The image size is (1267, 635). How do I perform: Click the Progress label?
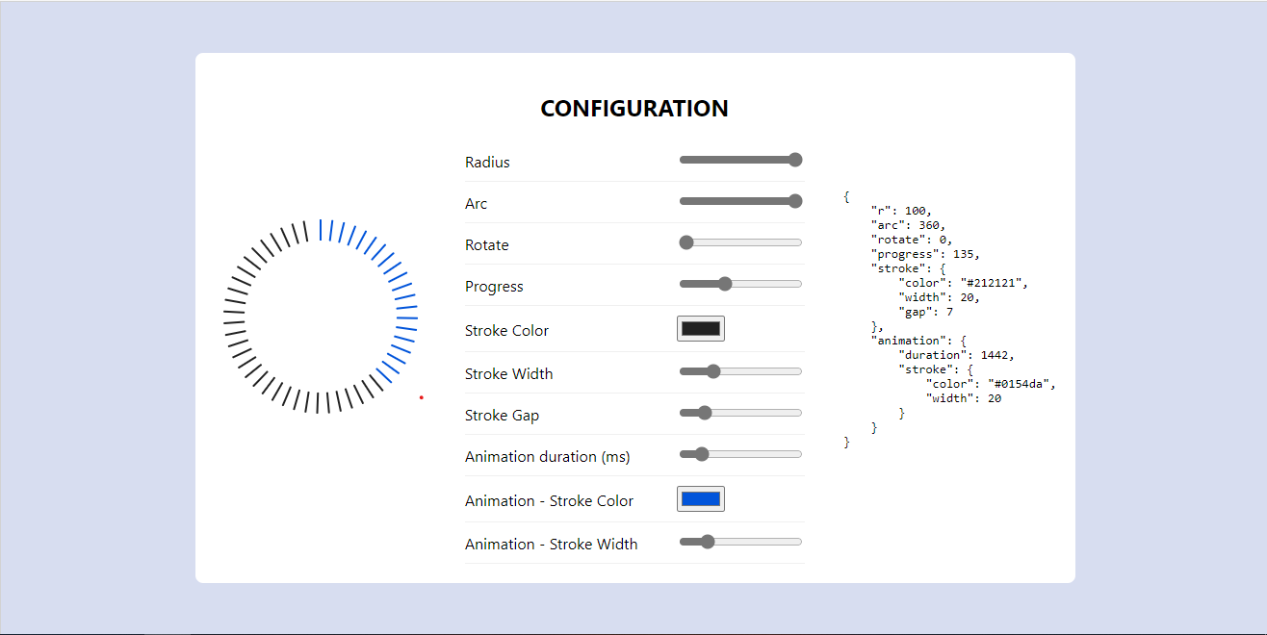click(494, 286)
